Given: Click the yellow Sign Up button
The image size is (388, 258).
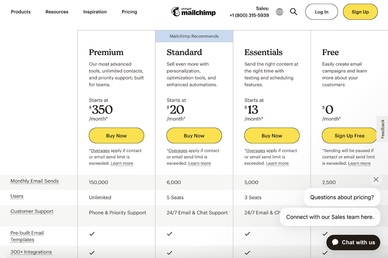Looking at the screenshot, I should 360,12.
